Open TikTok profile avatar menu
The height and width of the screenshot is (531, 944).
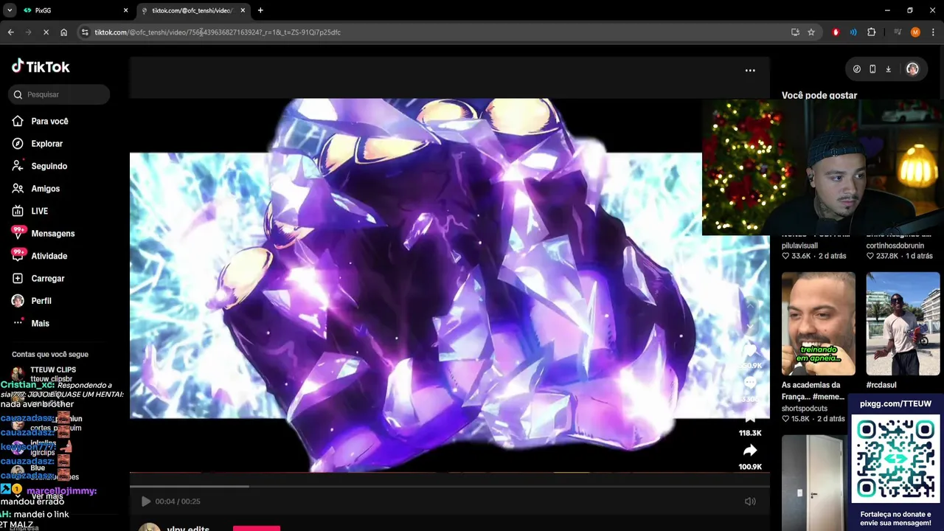point(912,69)
